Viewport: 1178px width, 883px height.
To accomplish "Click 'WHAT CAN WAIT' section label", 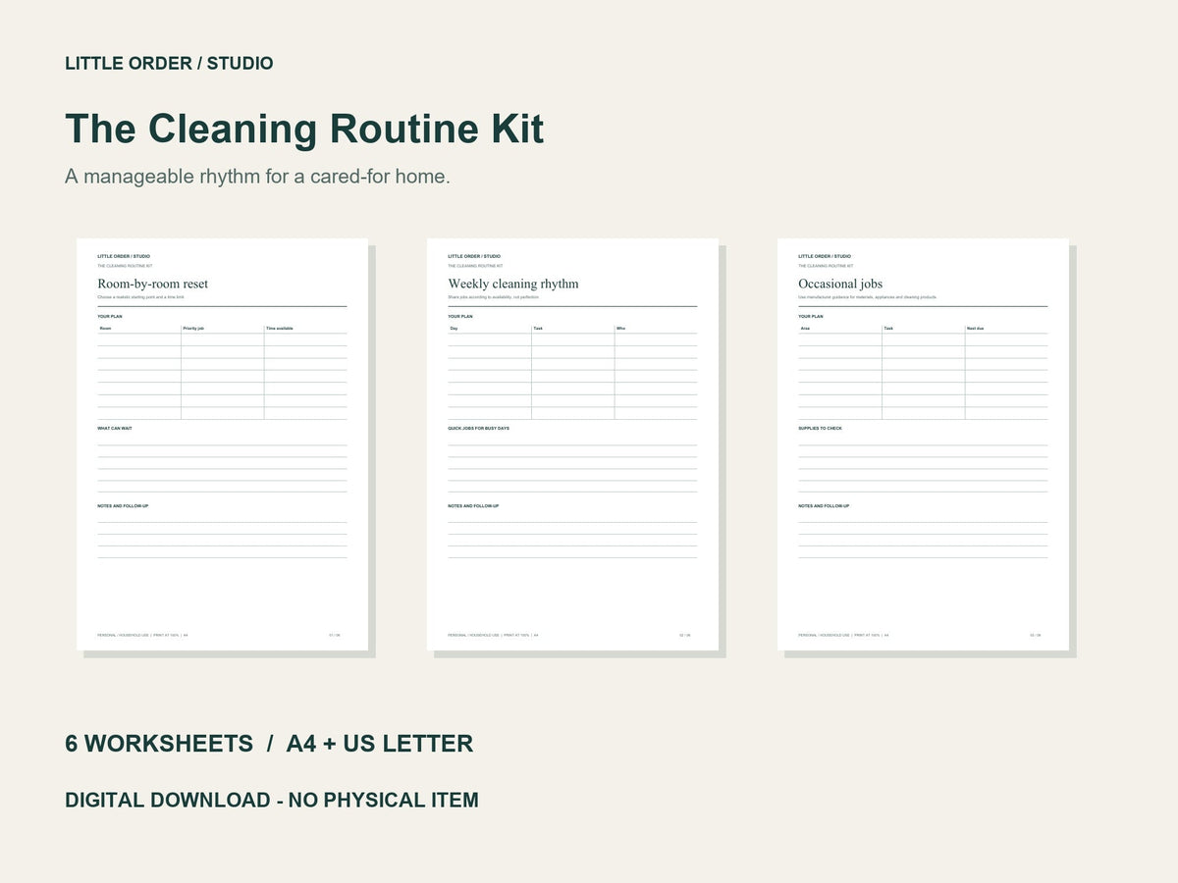I will [x=115, y=429].
